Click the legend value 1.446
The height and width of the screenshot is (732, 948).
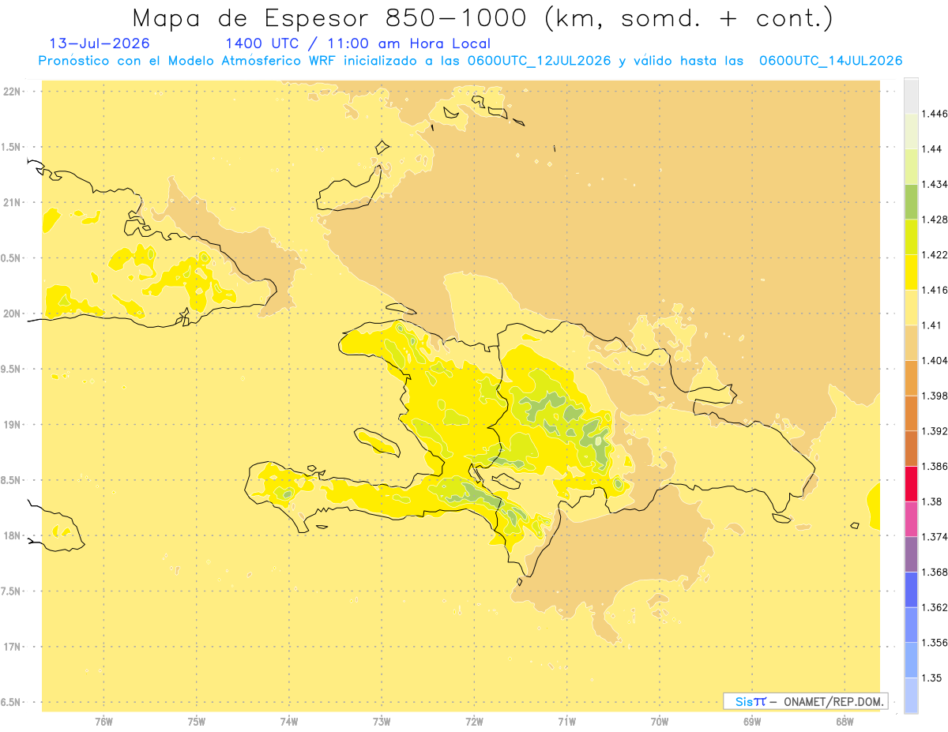935,114
